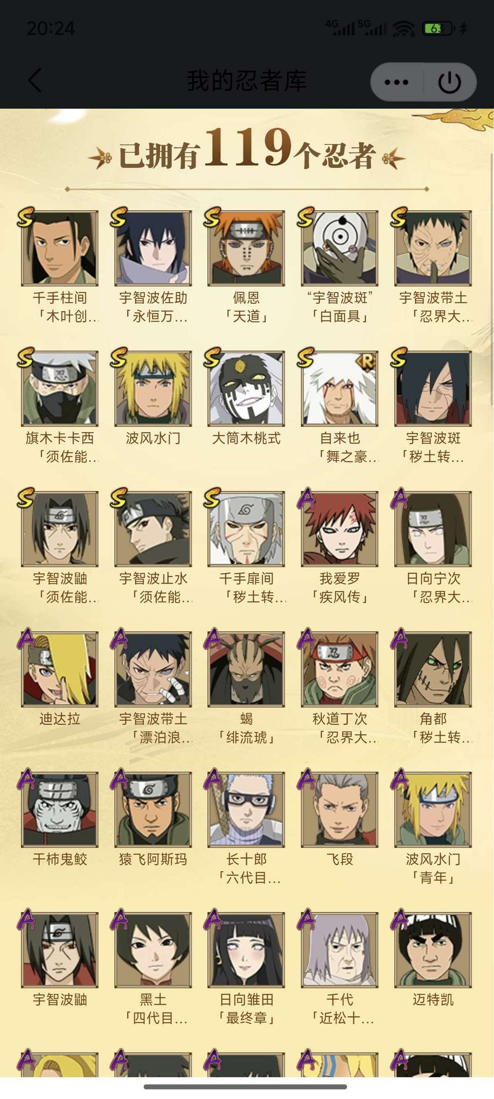Image resolution: width=494 pixels, height=1099 pixels.
Task: Tap the 我爱罗「疾风传」 portrait
Action: click(x=340, y=529)
